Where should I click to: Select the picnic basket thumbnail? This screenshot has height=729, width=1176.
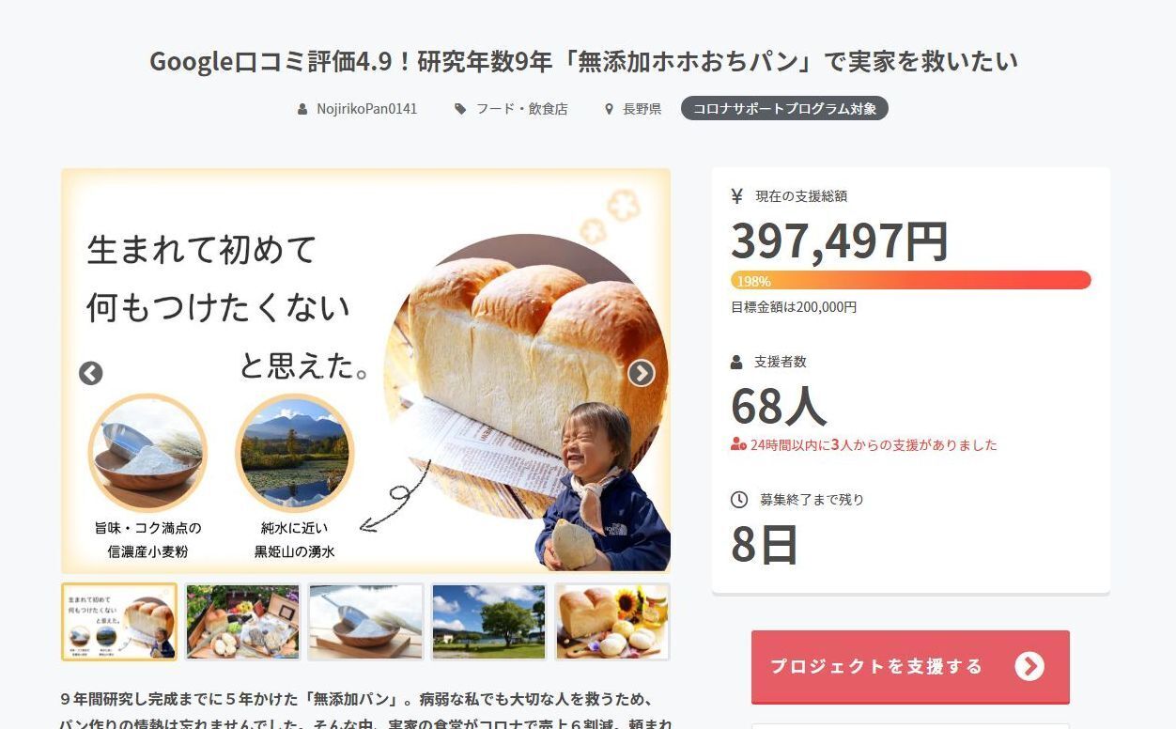point(242,622)
